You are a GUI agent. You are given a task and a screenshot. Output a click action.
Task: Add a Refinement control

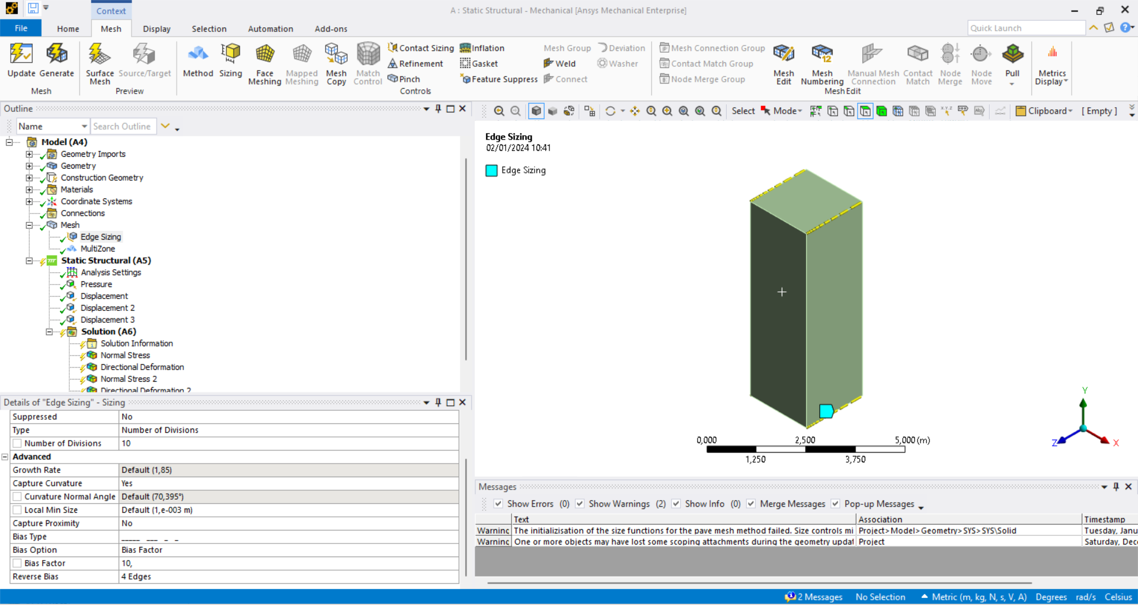coord(415,63)
